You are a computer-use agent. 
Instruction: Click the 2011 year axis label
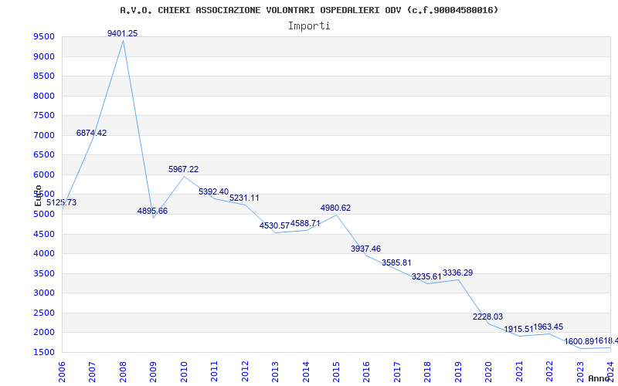(214, 372)
